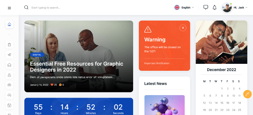Open the calendar sidebar icon

(x=9, y=106)
